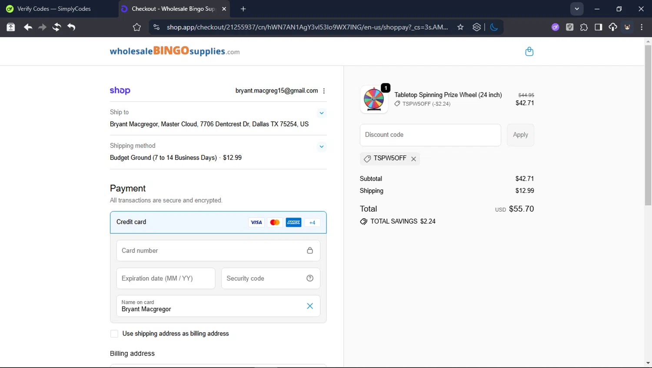The height and width of the screenshot is (368, 652).
Task: Click the square extension icon beside purple one
Action: (569, 27)
